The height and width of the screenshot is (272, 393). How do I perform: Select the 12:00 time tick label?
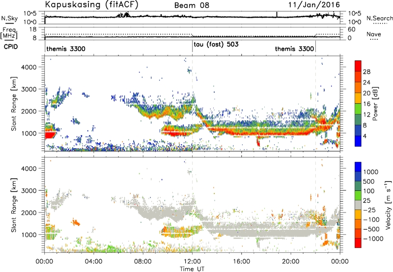click(x=192, y=262)
